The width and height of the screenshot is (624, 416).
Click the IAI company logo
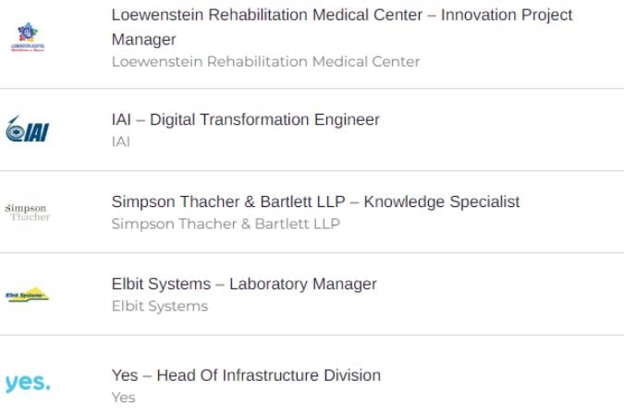click(x=28, y=129)
